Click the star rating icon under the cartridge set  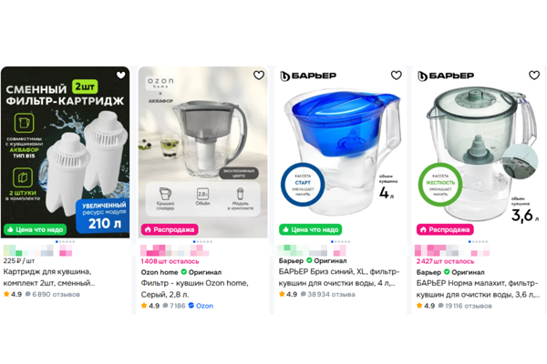click(x=6, y=294)
